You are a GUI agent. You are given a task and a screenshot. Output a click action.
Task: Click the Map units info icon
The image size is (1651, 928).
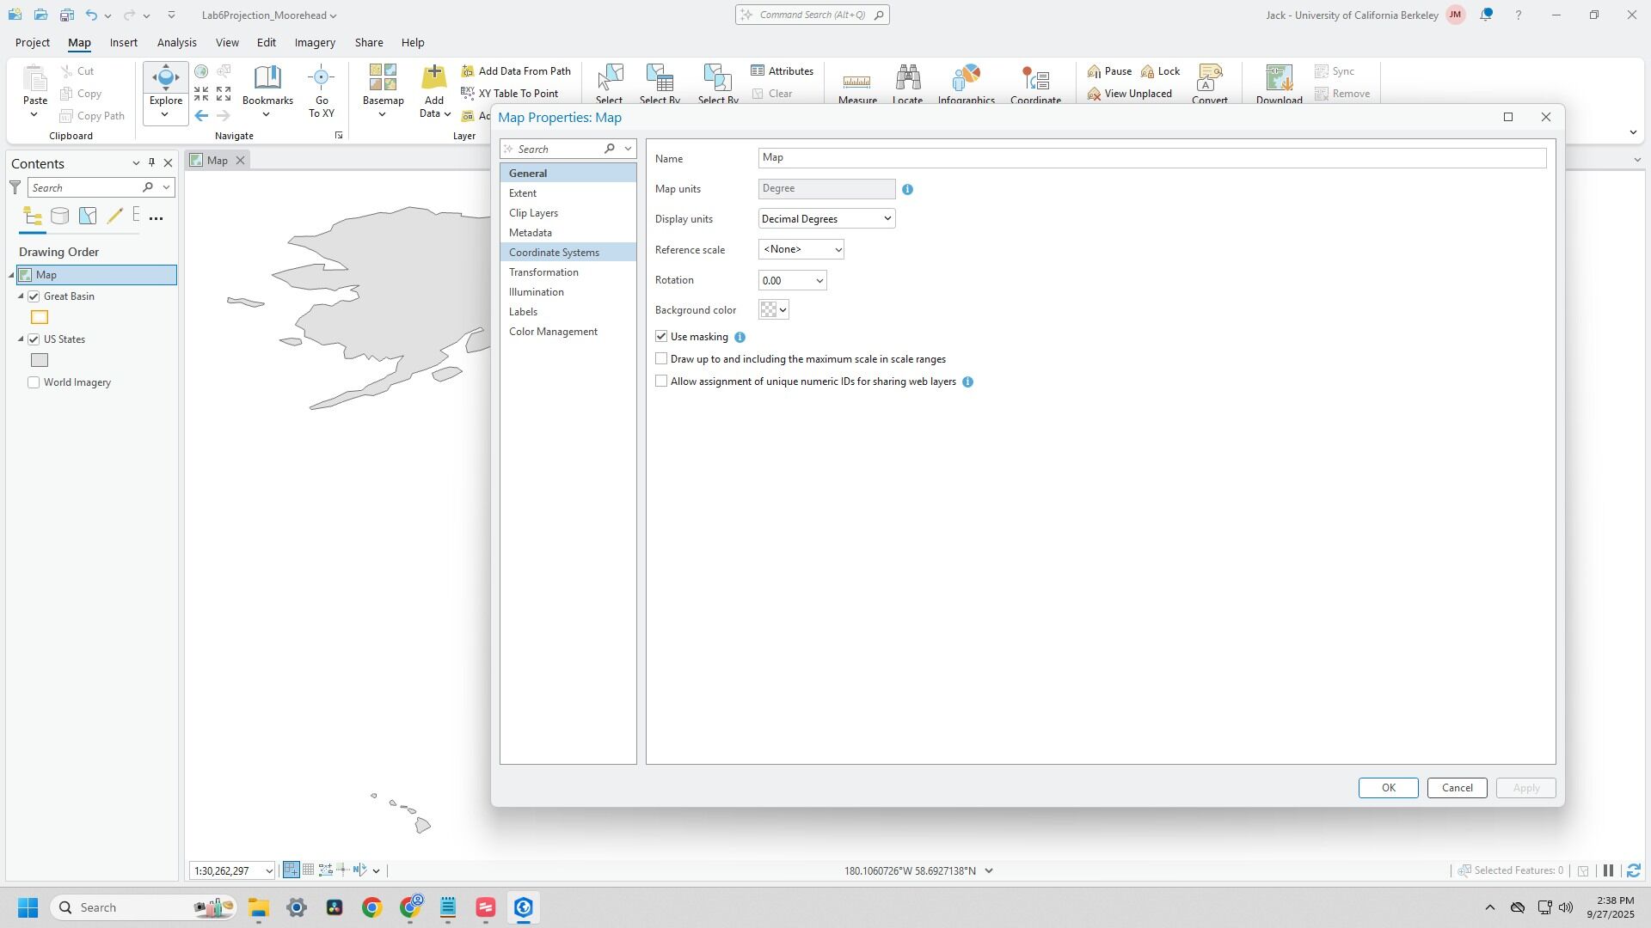(x=907, y=189)
